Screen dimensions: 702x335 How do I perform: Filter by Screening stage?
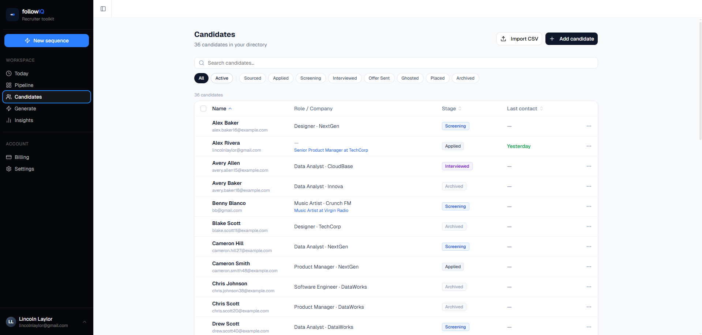(x=311, y=78)
